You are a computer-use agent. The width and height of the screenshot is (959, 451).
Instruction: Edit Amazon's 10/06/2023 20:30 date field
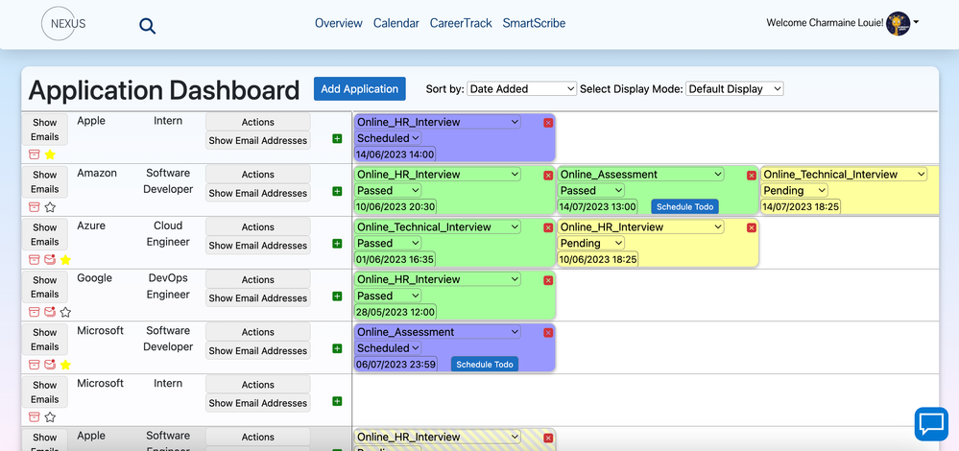[396, 206]
